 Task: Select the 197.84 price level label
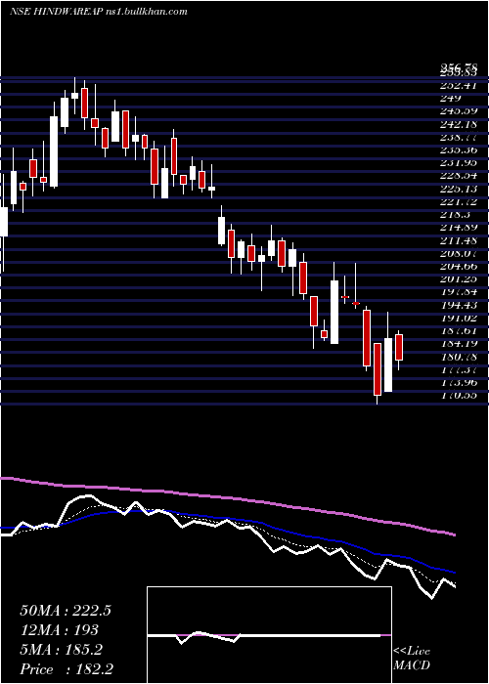tap(458, 292)
